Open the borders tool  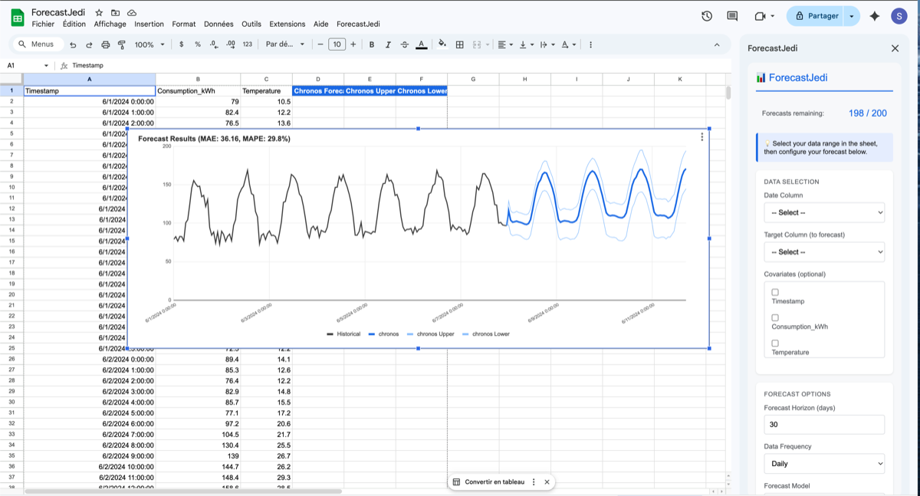(458, 44)
